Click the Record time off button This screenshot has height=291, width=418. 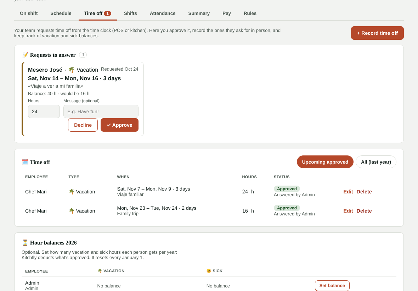pos(377,33)
